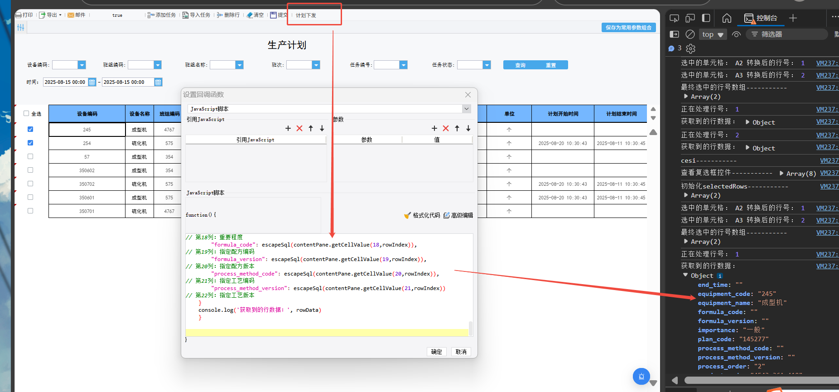The image size is (839, 392).
Task: Click 计划下发 in the toolbar
Action: point(306,15)
